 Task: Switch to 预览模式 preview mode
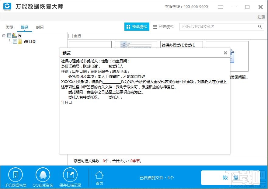pos(136,26)
